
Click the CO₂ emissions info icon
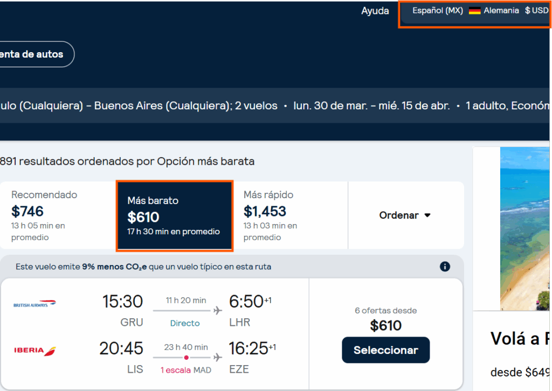click(x=445, y=267)
